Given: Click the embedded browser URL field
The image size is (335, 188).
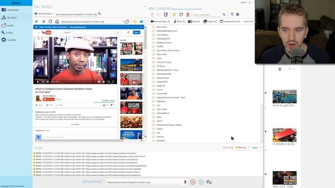Looking at the screenshot, I should point(91,21).
